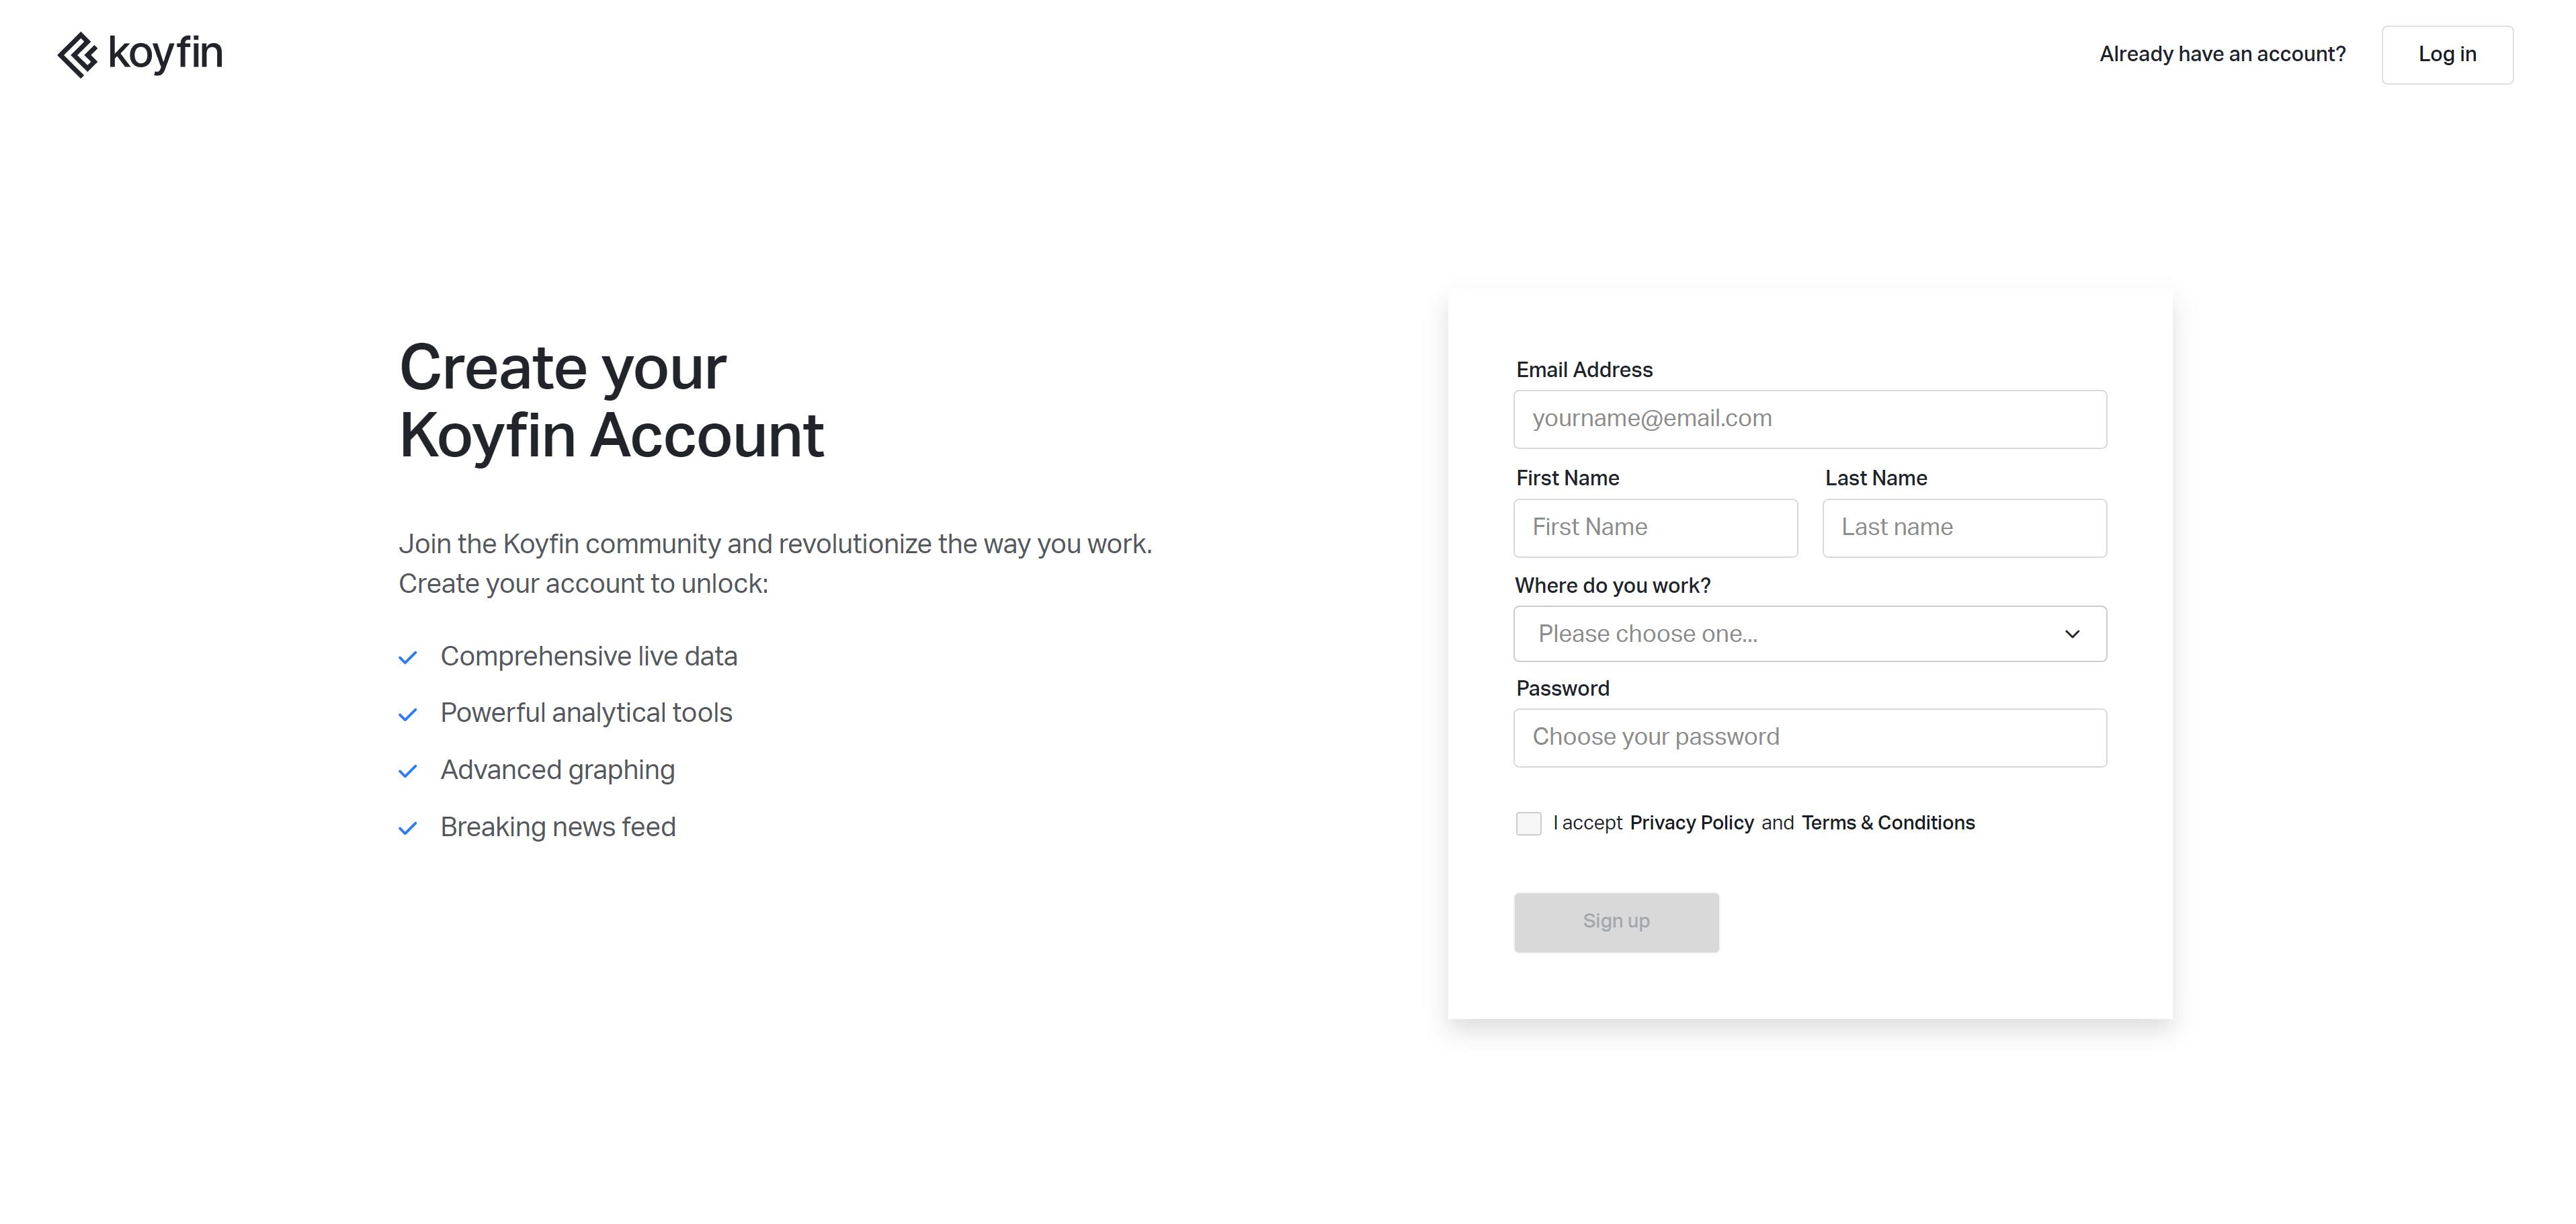Click the 'Comprehensive live data' text
Image resolution: width=2576 pixels, height=1224 pixels.
[589, 657]
